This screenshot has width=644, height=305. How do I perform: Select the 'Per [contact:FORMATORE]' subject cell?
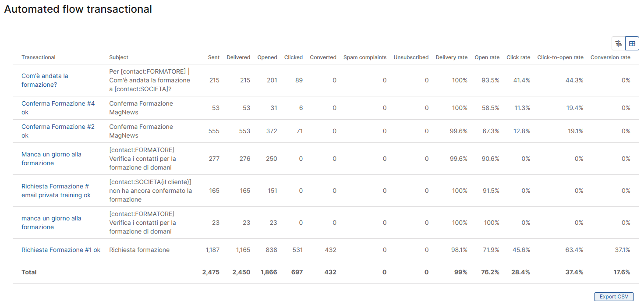(x=150, y=80)
